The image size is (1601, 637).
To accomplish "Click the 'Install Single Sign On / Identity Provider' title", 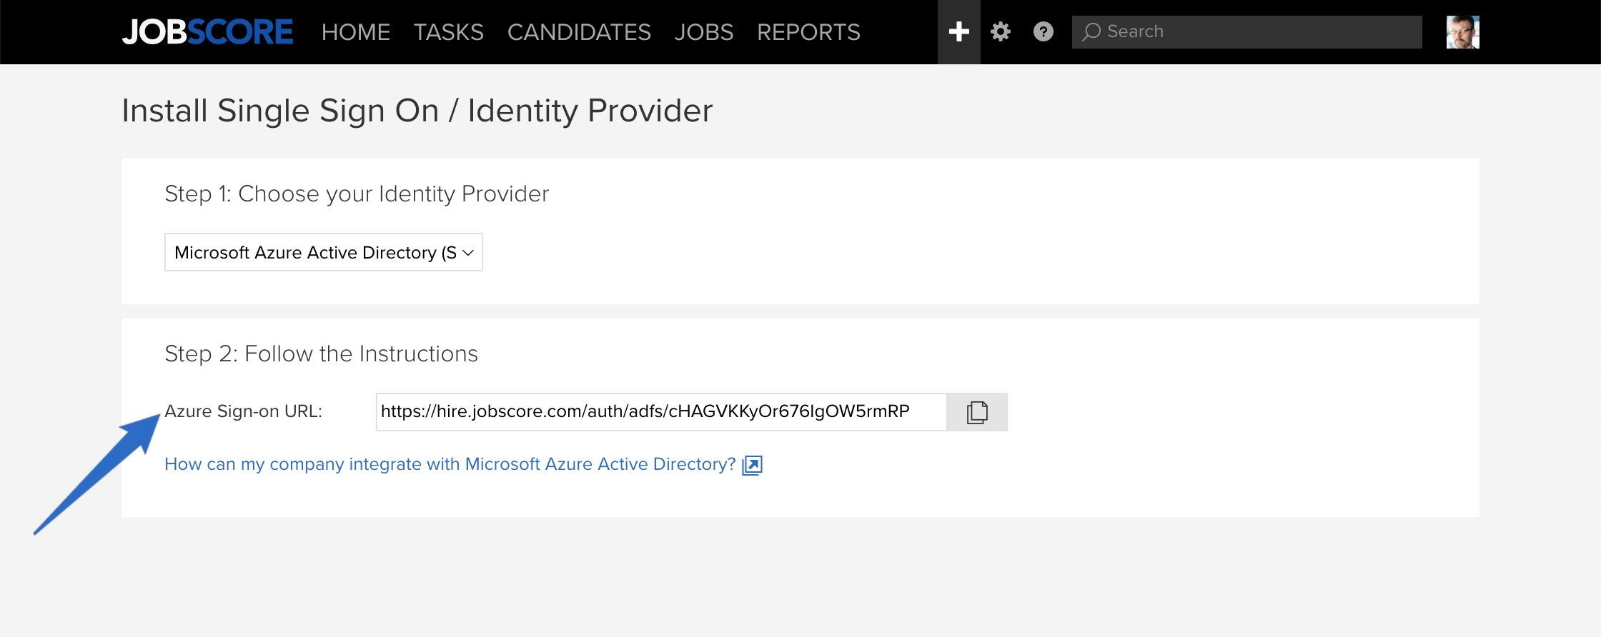I will (x=417, y=111).
